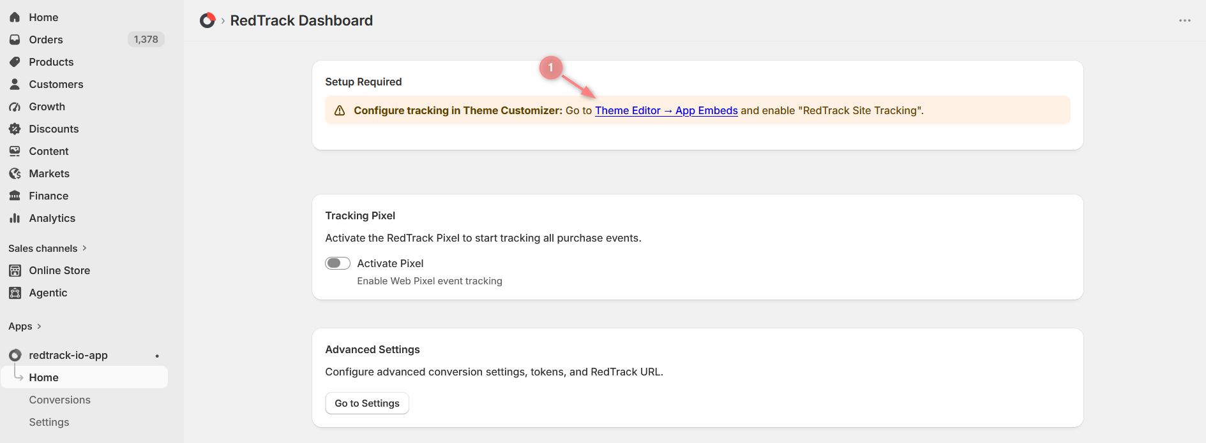This screenshot has height=443, width=1206.
Task: Expand the Apps section chevron
Action: (39, 326)
